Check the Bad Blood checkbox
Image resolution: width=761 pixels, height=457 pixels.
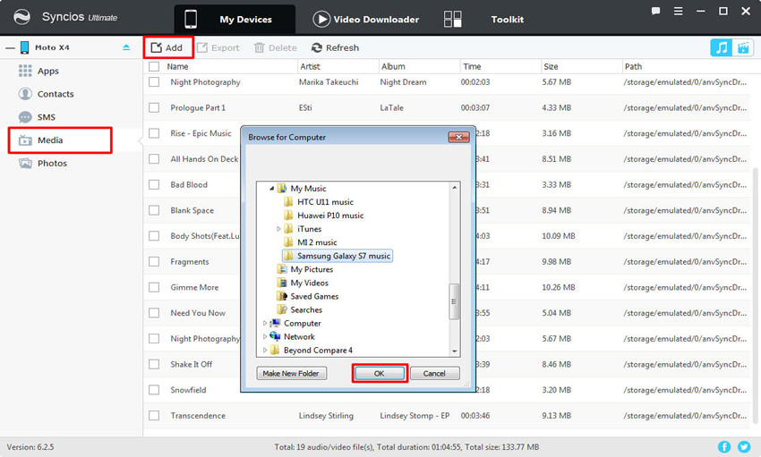pos(154,184)
